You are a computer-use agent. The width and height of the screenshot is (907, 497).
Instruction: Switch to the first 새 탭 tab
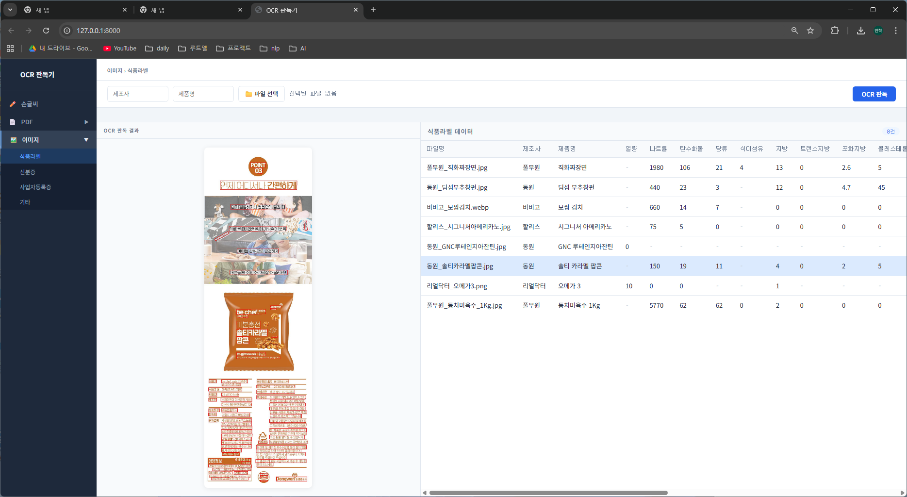(75, 10)
